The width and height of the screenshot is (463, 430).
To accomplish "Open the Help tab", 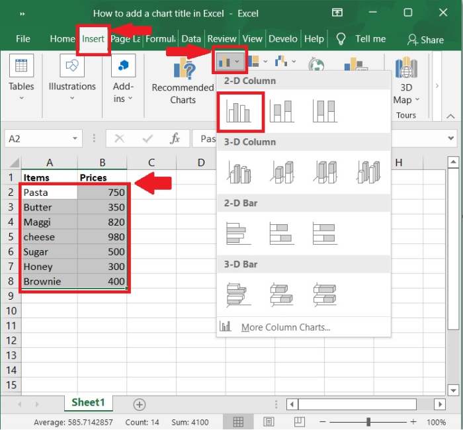I will pyautogui.click(x=314, y=38).
